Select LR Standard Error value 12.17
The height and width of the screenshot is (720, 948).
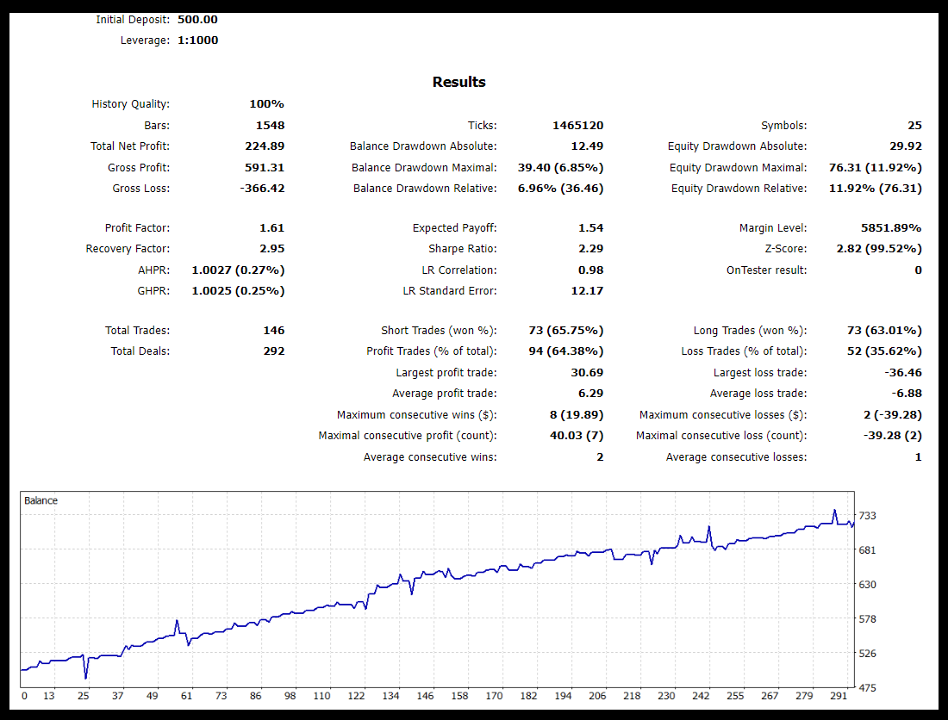click(x=587, y=291)
